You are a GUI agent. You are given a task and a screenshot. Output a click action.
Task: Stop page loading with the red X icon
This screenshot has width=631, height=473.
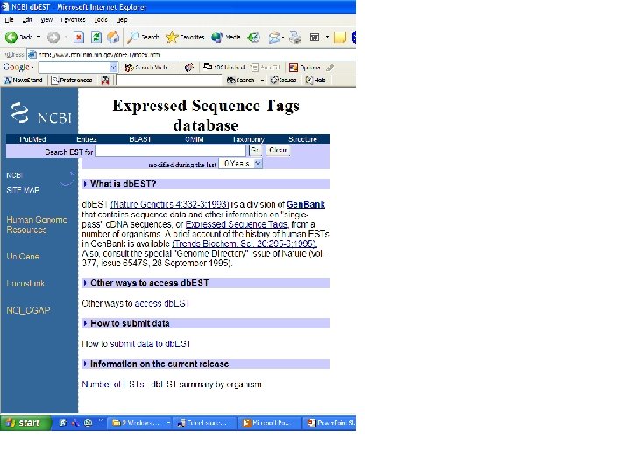point(79,38)
